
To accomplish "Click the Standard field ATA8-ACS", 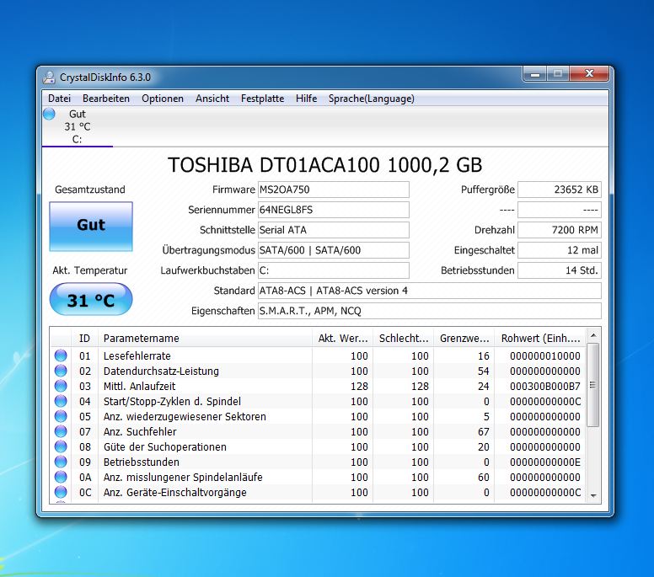I will coord(430,291).
